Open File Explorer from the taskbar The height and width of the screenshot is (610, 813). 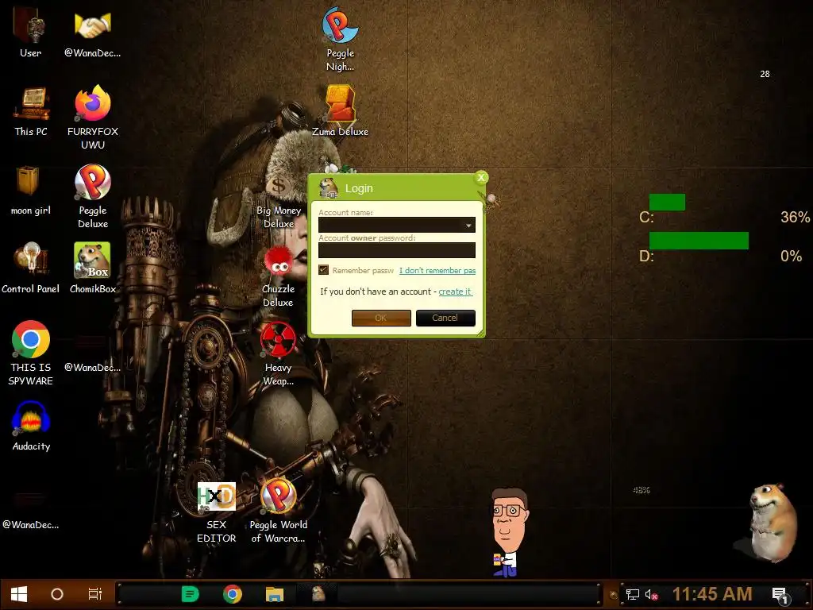pos(274,594)
